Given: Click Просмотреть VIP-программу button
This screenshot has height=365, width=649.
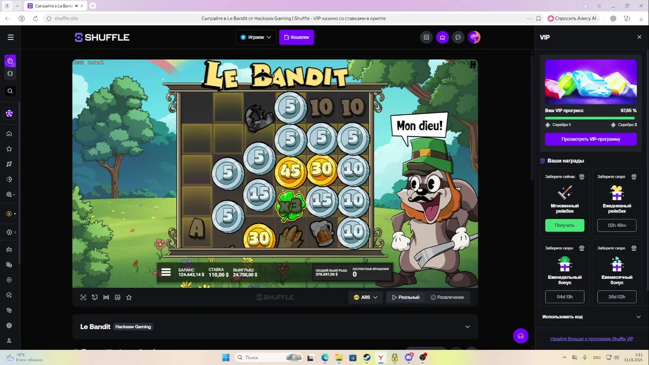Looking at the screenshot, I should pyautogui.click(x=591, y=139).
